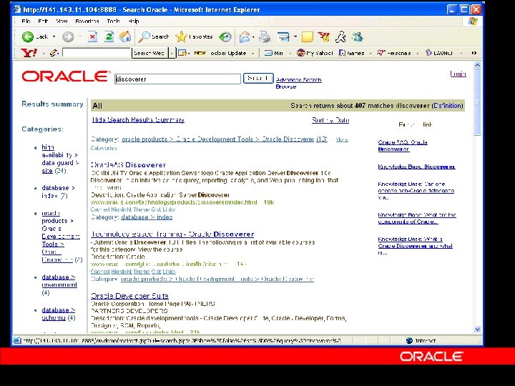Open the Edit menu
The image size is (515, 386).
43,21
